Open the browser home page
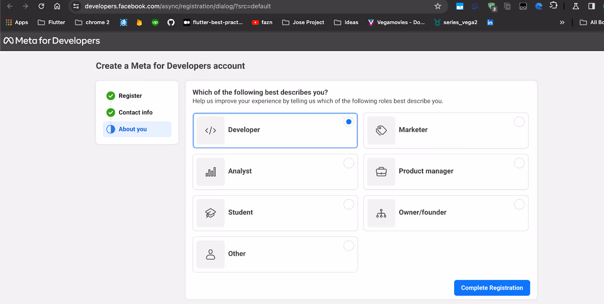 (57, 6)
